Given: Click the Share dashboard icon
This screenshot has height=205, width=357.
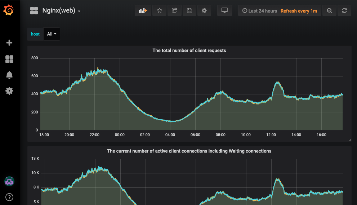Looking at the screenshot, I should [174, 11].
